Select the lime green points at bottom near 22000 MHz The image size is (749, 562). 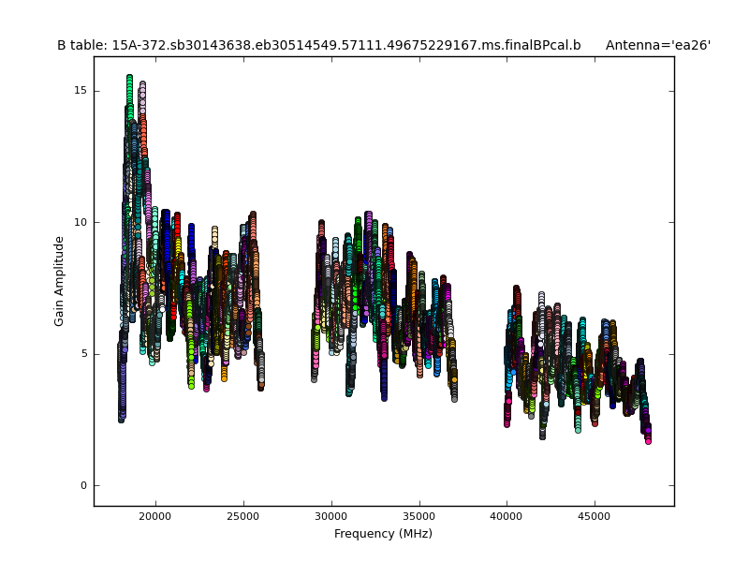(191, 382)
